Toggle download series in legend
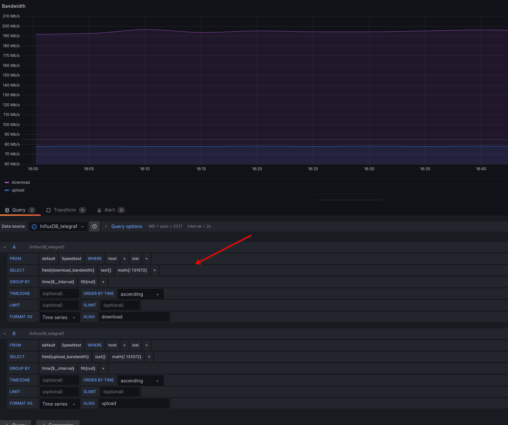 click(x=21, y=182)
